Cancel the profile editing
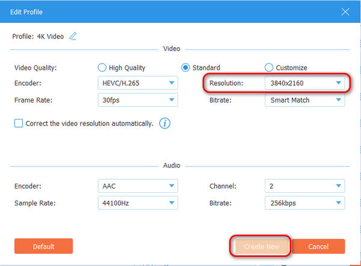This screenshot has height=266, width=361. point(318,246)
